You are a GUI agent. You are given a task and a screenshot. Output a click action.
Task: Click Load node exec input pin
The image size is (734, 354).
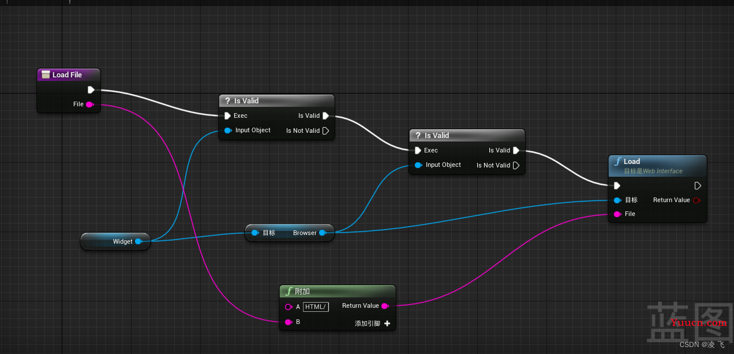pos(617,186)
